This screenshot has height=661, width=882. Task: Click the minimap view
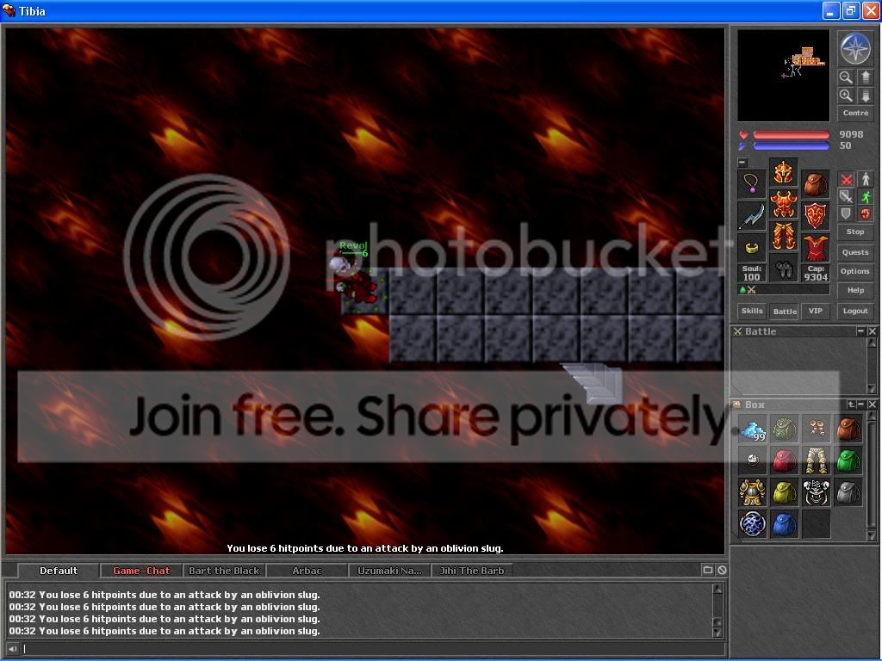tap(784, 76)
